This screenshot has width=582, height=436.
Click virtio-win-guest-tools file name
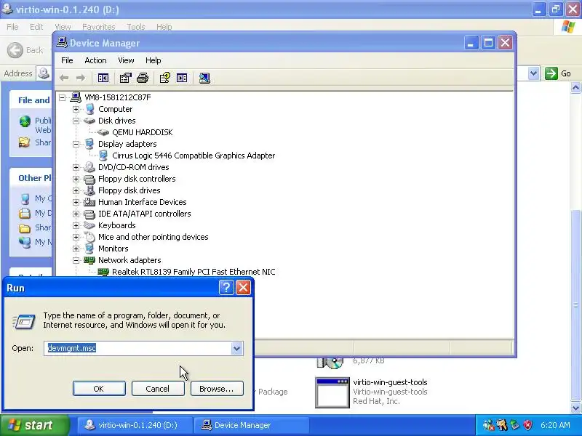click(x=390, y=382)
